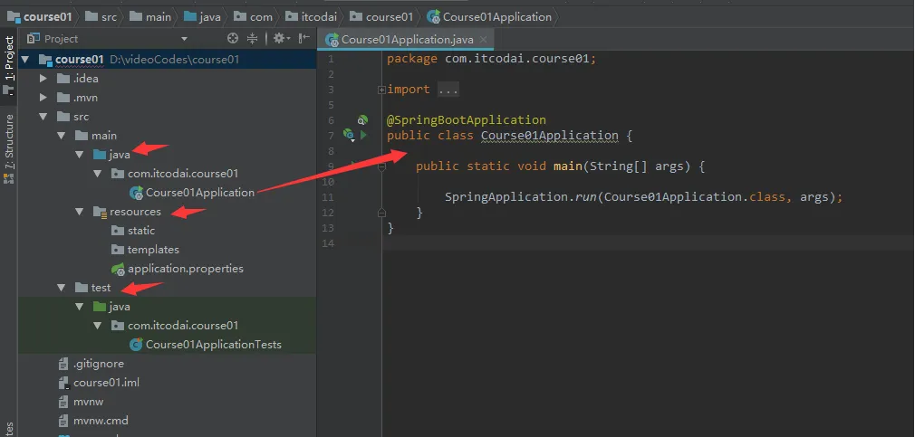Screen dimensions: 915x437
Task: Select the mvnw.cmd file
Action: coord(101,421)
